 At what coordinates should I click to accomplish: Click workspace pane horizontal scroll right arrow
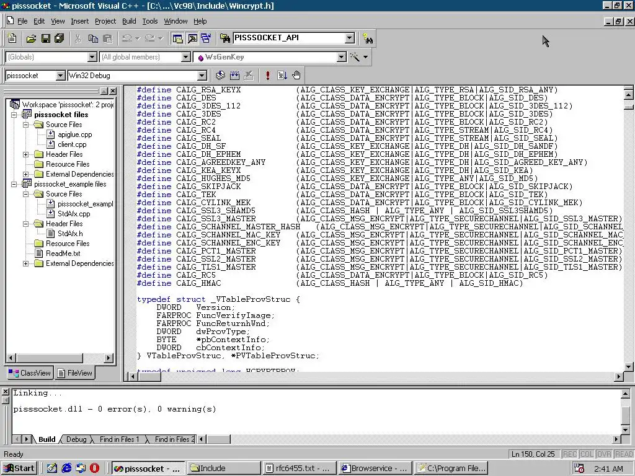pyautogui.click(x=108, y=358)
